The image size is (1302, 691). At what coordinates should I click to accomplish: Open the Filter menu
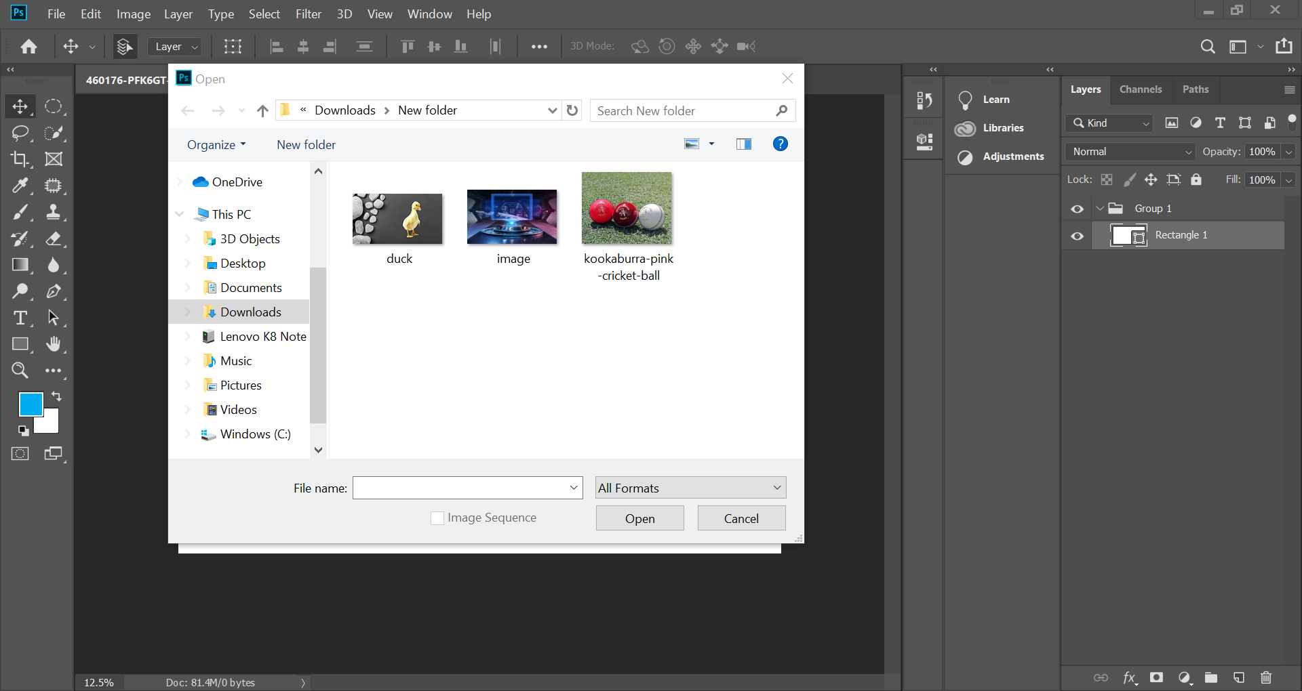point(308,14)
